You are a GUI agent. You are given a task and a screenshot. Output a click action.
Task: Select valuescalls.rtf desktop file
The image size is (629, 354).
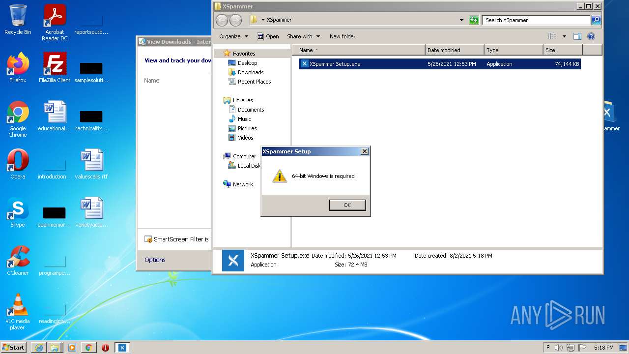[91, 164]
